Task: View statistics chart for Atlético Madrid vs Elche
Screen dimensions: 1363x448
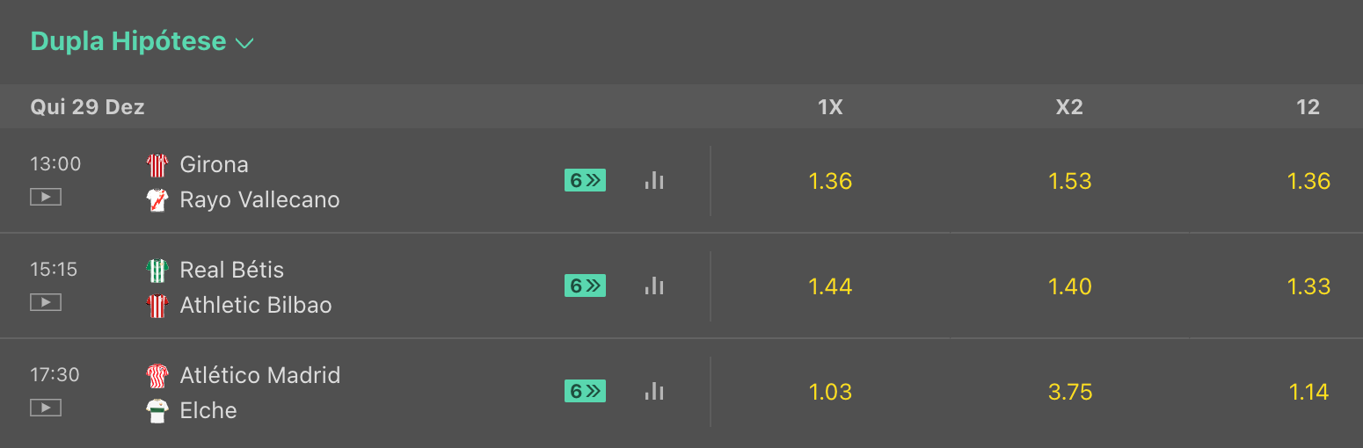Action: (653, 392)
